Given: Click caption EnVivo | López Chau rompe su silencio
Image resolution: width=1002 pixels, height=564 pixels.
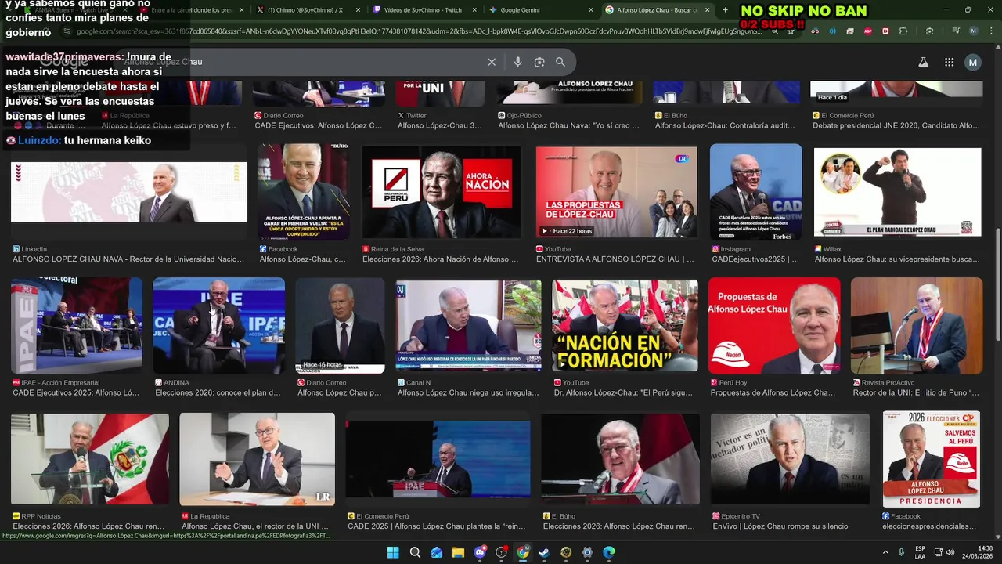Looking at the screenshot, I should click(x=780, y=526).
